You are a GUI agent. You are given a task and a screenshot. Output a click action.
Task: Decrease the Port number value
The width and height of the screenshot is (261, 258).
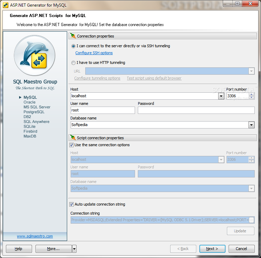252,98
